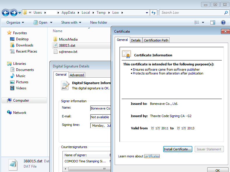
Task: Focus the Search Low input field
Action: [x=191, y=13]
